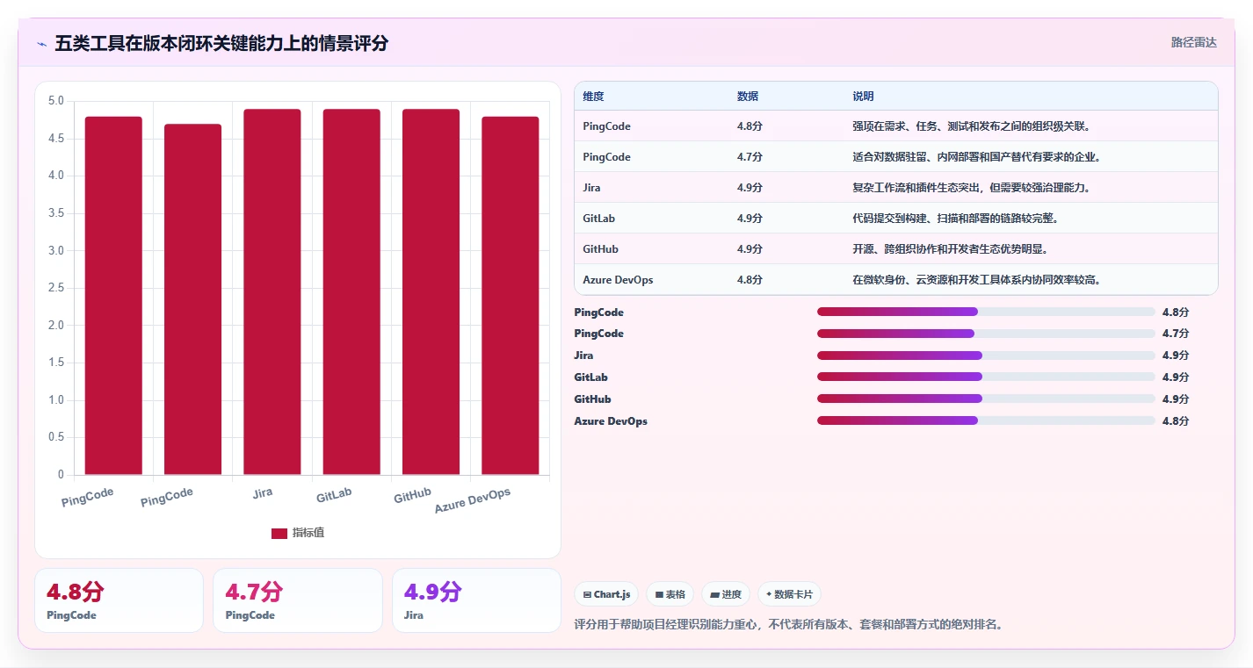Select the 数据卡片 chip
The width and height of the screenshot is (1253, 668).
(789, 594)
